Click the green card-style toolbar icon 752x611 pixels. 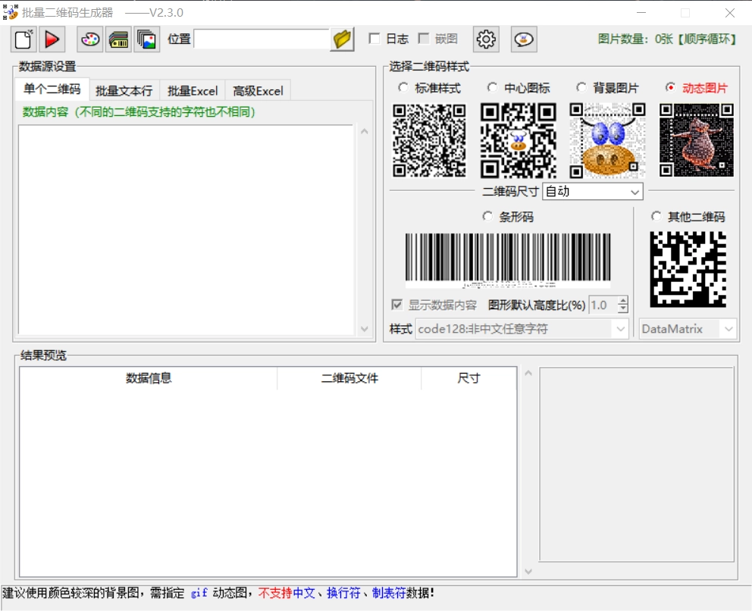[x=118, y=39]
